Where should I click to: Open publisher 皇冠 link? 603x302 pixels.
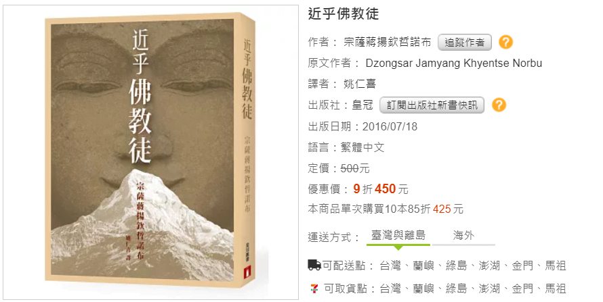pyautogui.click(x=362, y=105)
